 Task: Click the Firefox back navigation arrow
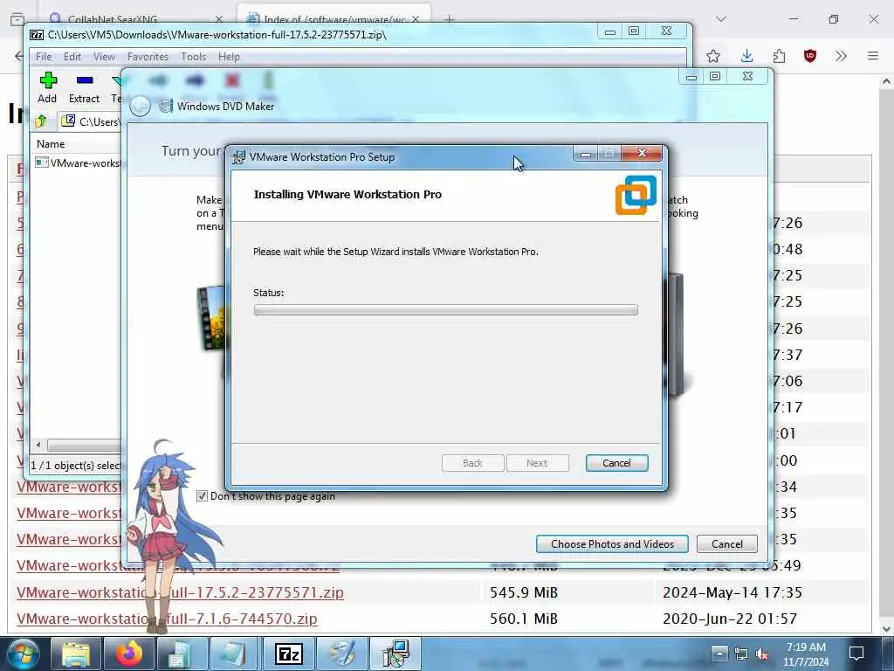click(x=19, y=56)
